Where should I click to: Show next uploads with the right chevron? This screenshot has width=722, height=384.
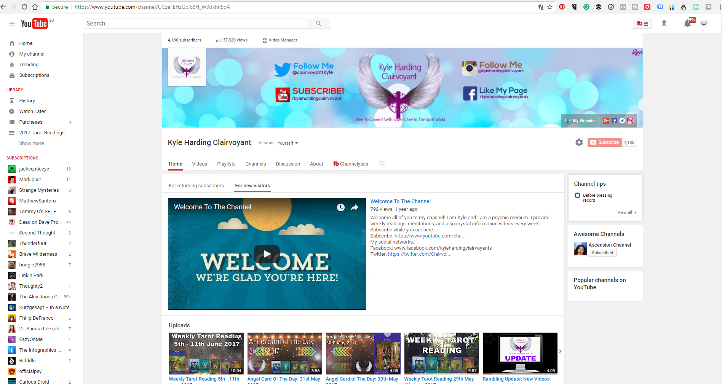(x=560, y=351)
